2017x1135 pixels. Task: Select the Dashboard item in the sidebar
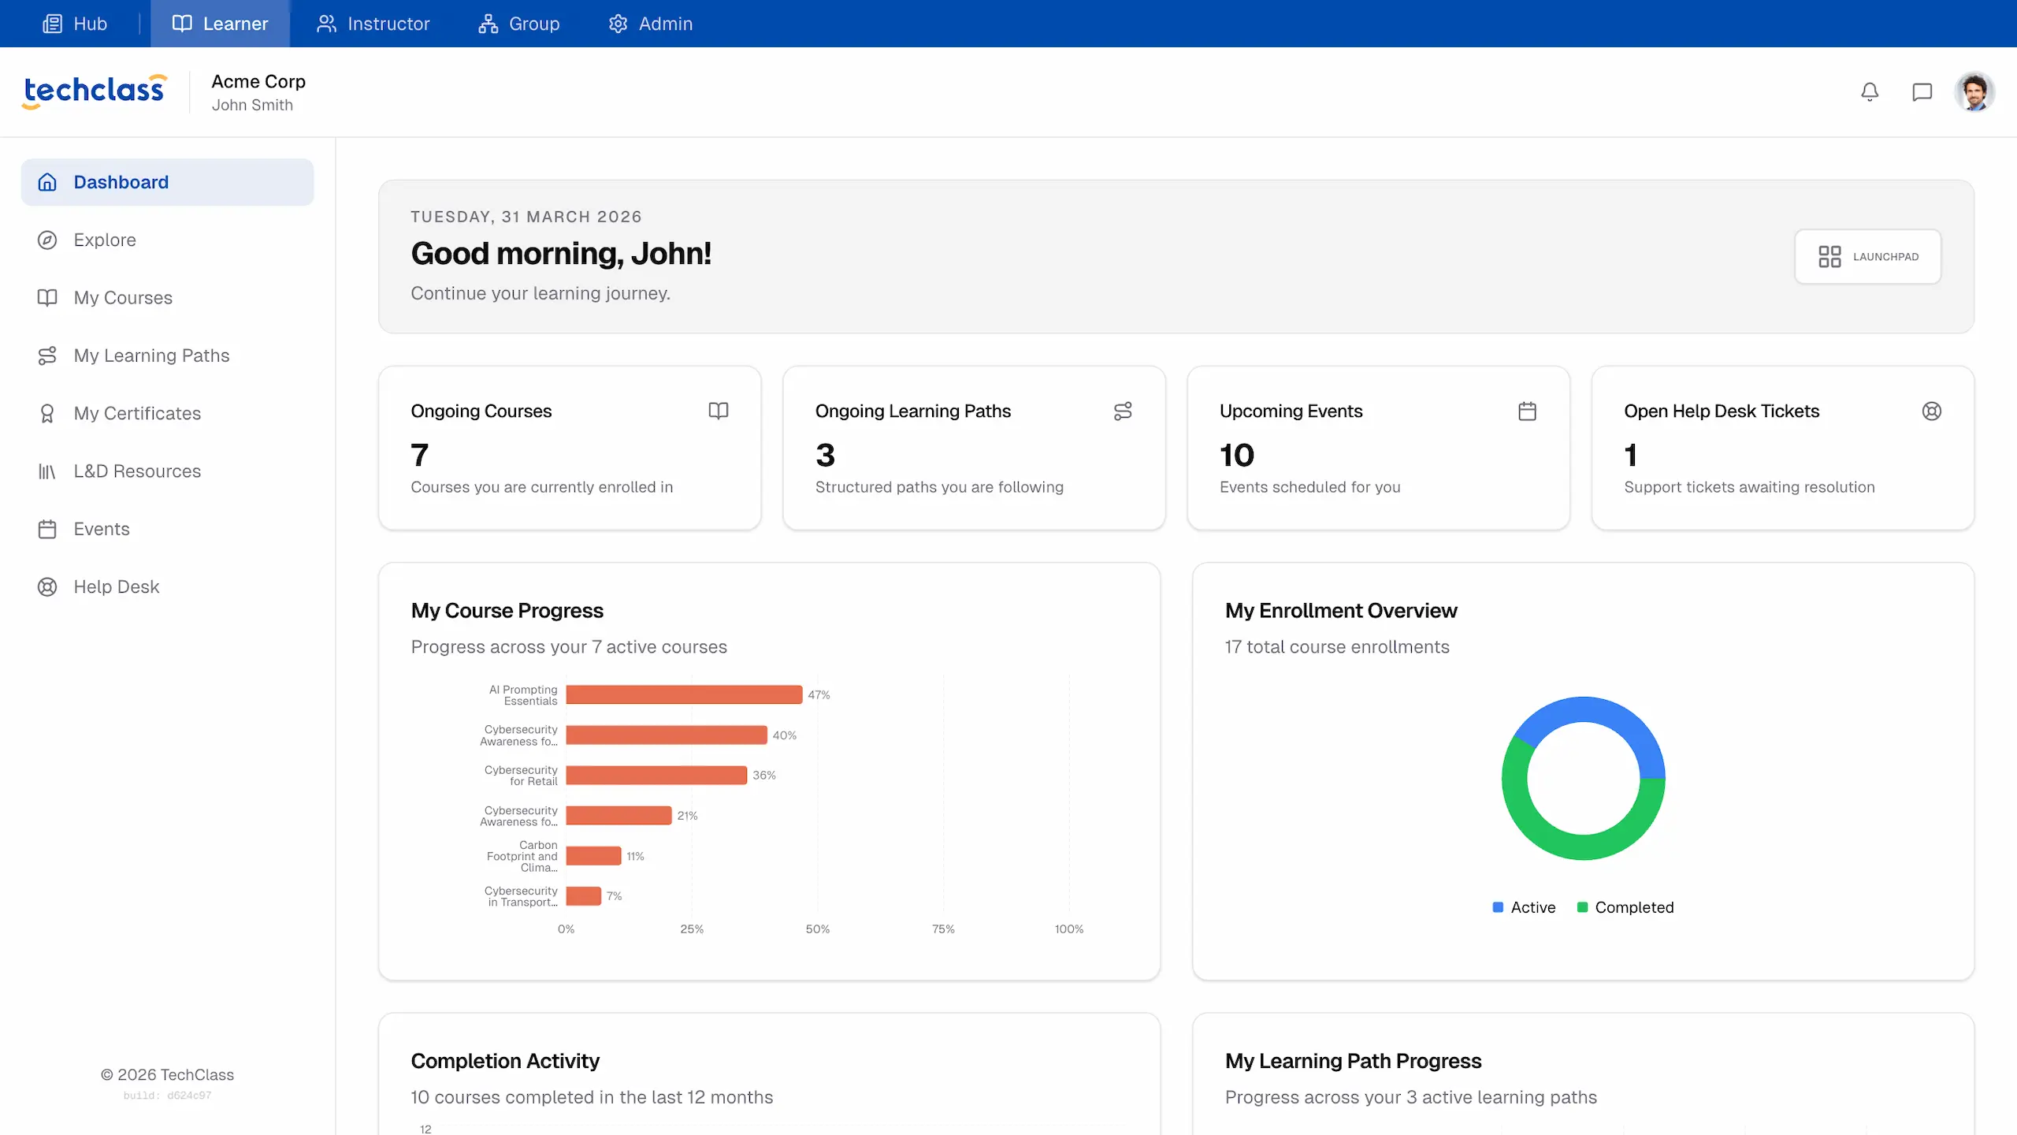121,182
